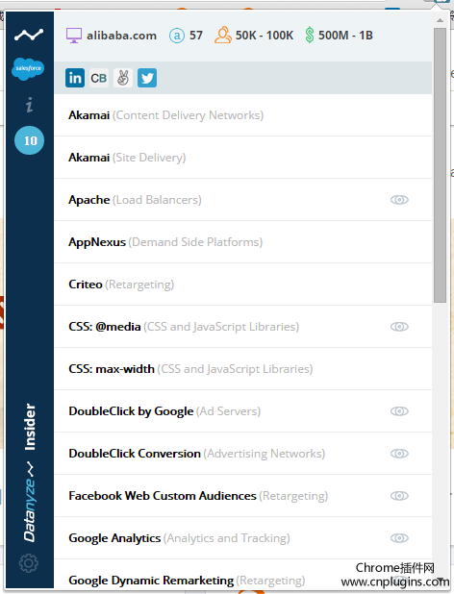The image size is (454, 594).
Task: Click the employees count person icon
Action: pos(223,35)
